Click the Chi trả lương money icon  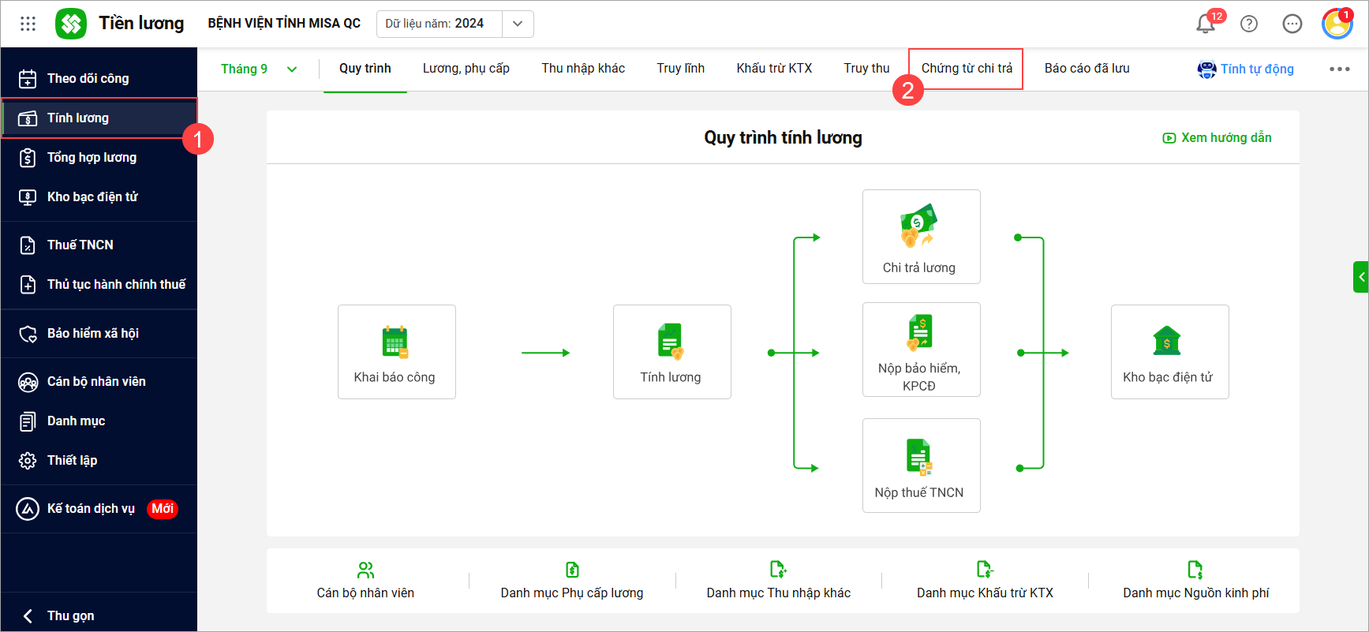click(918, 226)
